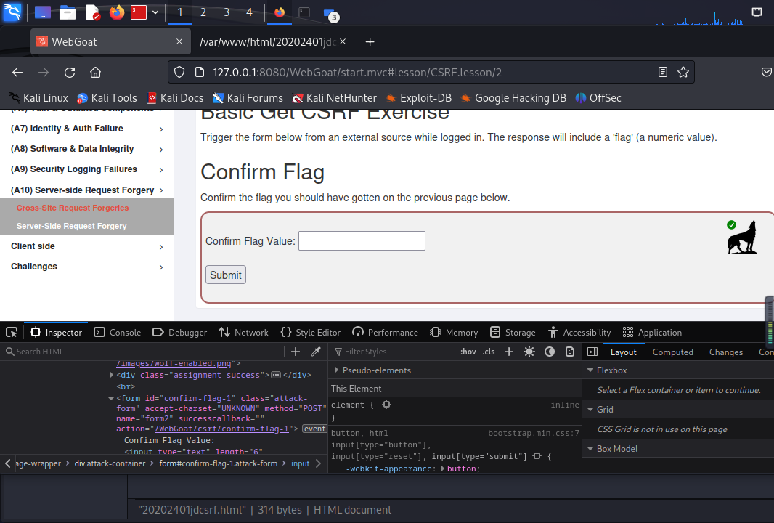Open the Debugger tab
The image size is (774, 523).
click(179, 333)
